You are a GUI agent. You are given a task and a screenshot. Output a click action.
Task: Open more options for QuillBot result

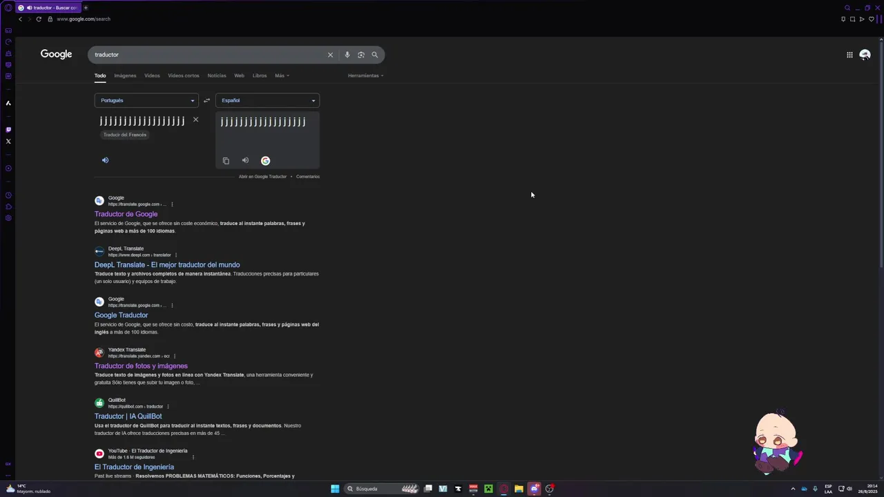coord(168,407)
